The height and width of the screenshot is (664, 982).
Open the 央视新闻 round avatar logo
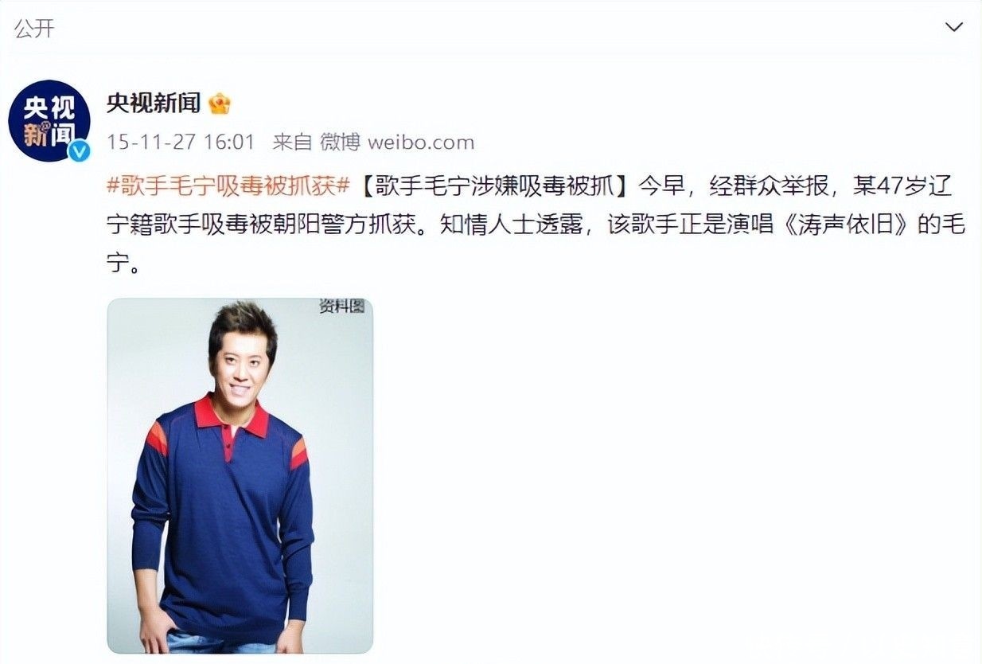49,121
